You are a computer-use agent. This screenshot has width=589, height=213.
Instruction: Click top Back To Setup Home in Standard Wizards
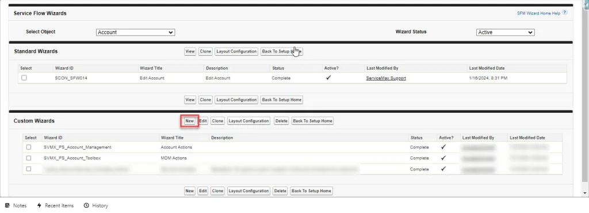282,51
